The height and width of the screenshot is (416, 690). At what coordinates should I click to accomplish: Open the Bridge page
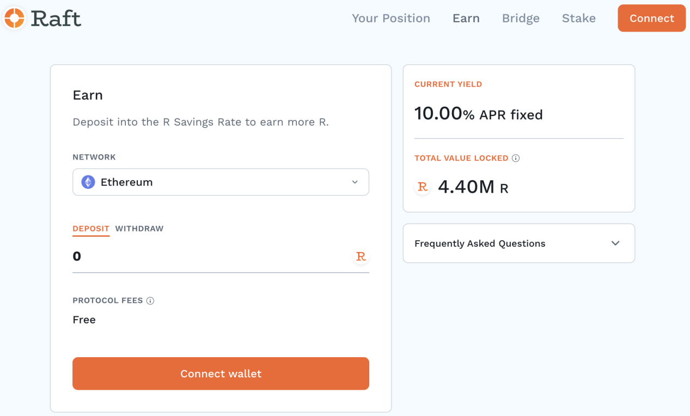pyautogui.click(x=520, y=18)
